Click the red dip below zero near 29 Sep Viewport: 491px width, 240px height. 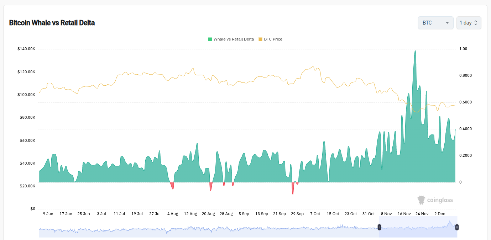click(293, 188)
